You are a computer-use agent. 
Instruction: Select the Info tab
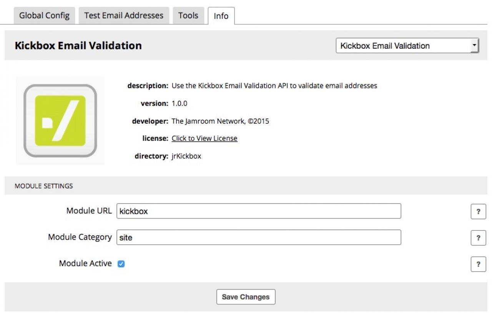(221, 16)
